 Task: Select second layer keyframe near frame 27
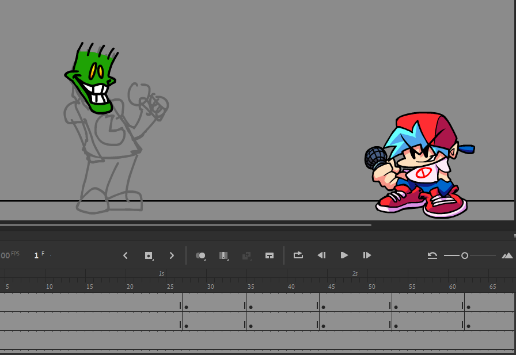186,326
